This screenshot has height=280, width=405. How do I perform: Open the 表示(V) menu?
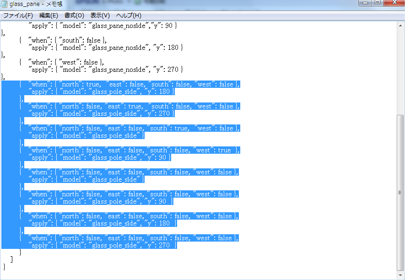(x=100, y=16)
